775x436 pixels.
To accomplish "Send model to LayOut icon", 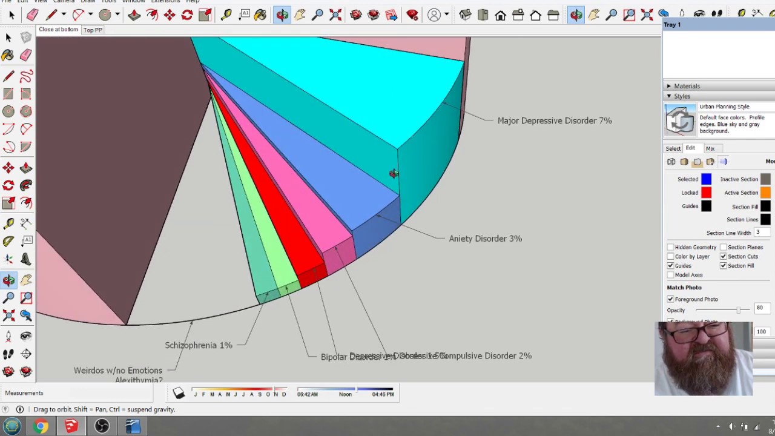I will [391, 15].
